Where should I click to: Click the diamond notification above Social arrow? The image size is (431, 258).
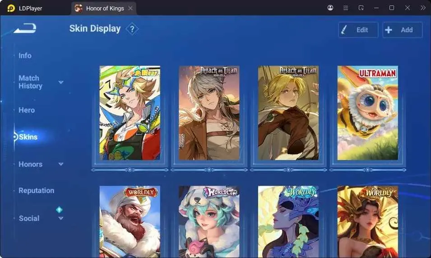point(59,210)
